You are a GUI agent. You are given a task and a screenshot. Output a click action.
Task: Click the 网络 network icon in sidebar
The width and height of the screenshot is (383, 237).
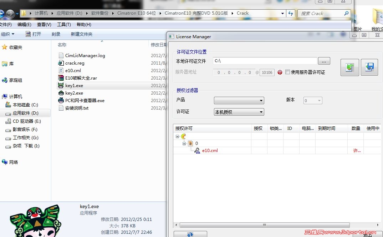[4, 162]
